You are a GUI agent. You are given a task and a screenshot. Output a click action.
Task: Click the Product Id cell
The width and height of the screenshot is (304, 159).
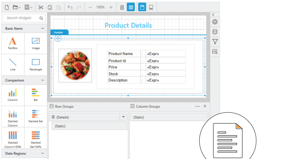pyautogui.click(x=124, y=60)
